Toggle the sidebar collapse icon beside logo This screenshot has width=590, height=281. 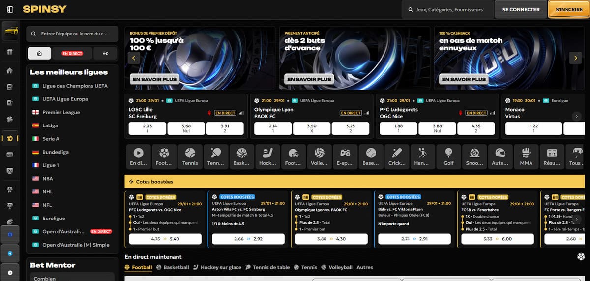(10, 9)
